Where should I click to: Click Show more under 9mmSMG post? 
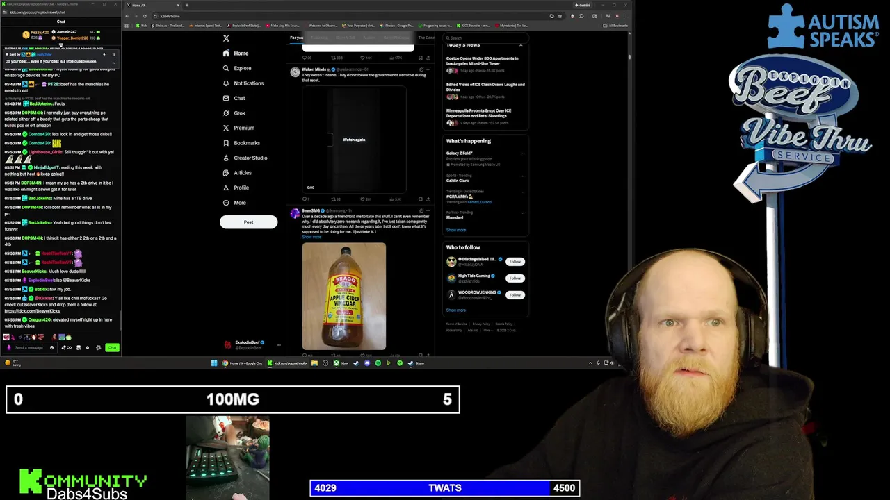[x=311, y=237]
